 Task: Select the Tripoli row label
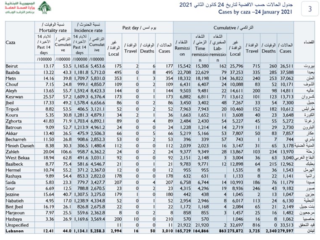pos(12,108)
